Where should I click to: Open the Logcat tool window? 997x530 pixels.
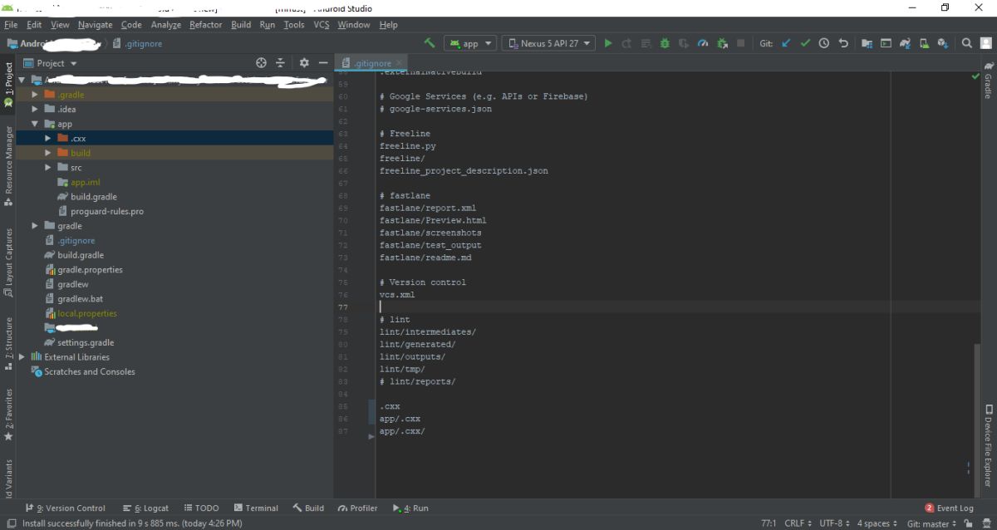[x=145, y=508]
